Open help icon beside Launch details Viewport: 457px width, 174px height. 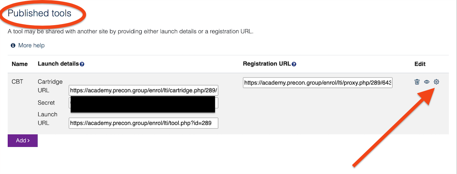tap(82, 64)
